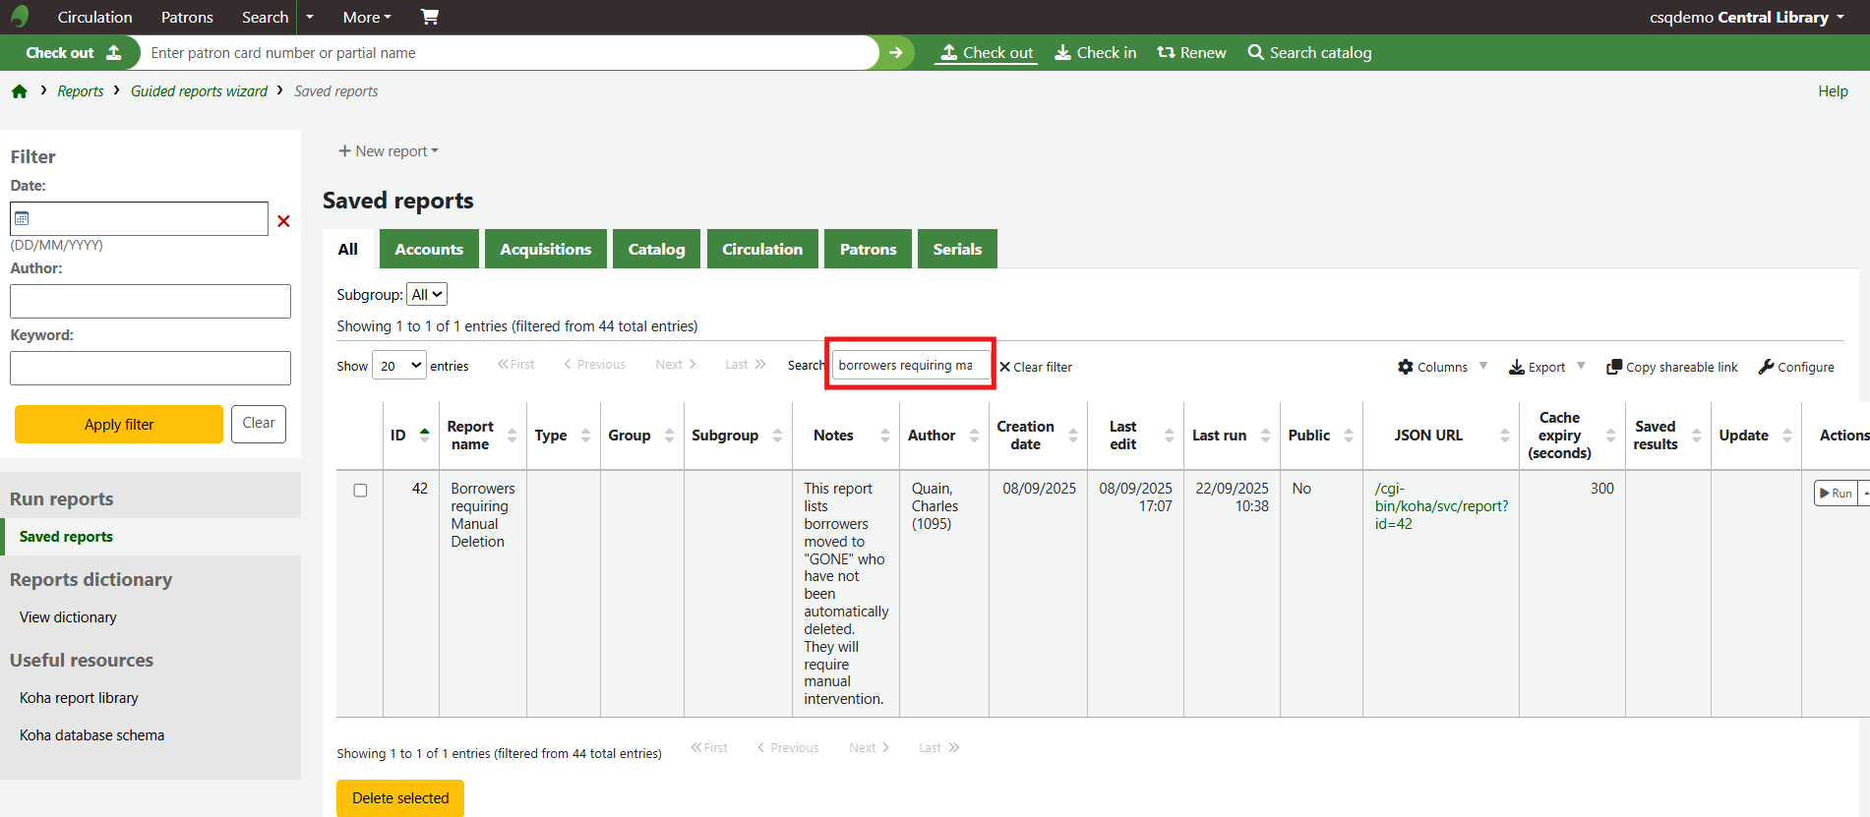Image resolution: width=1870 pixels, height=817 pixels.
Task: Switch to the Circulation reports tab
Action: pos(762,250)
